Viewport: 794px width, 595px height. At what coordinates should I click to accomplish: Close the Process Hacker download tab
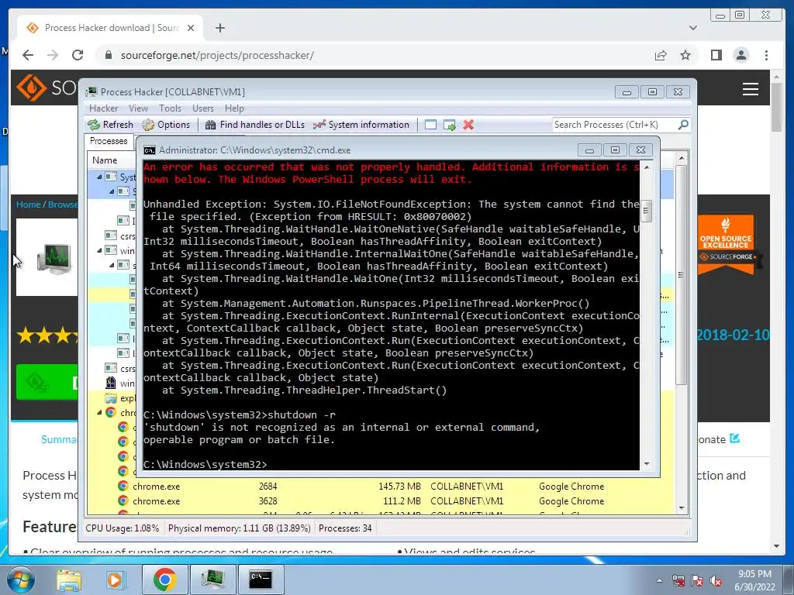(191, 28)
